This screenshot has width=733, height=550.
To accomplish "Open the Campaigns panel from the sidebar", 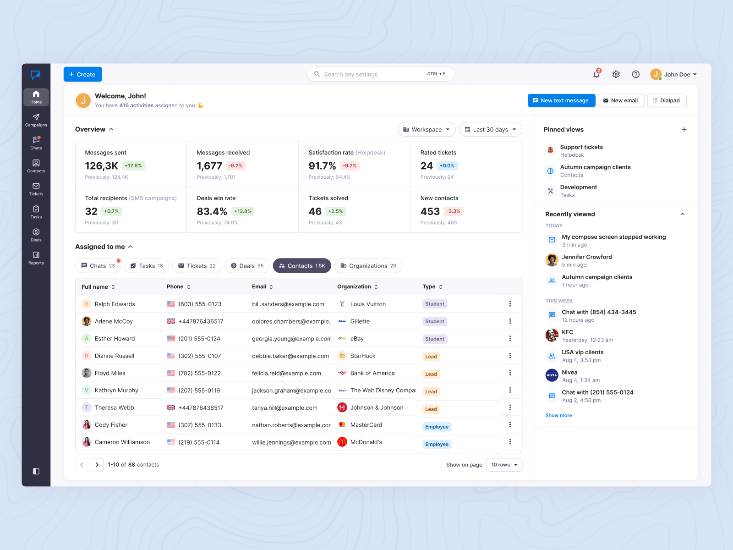I will tap(36, 120).
